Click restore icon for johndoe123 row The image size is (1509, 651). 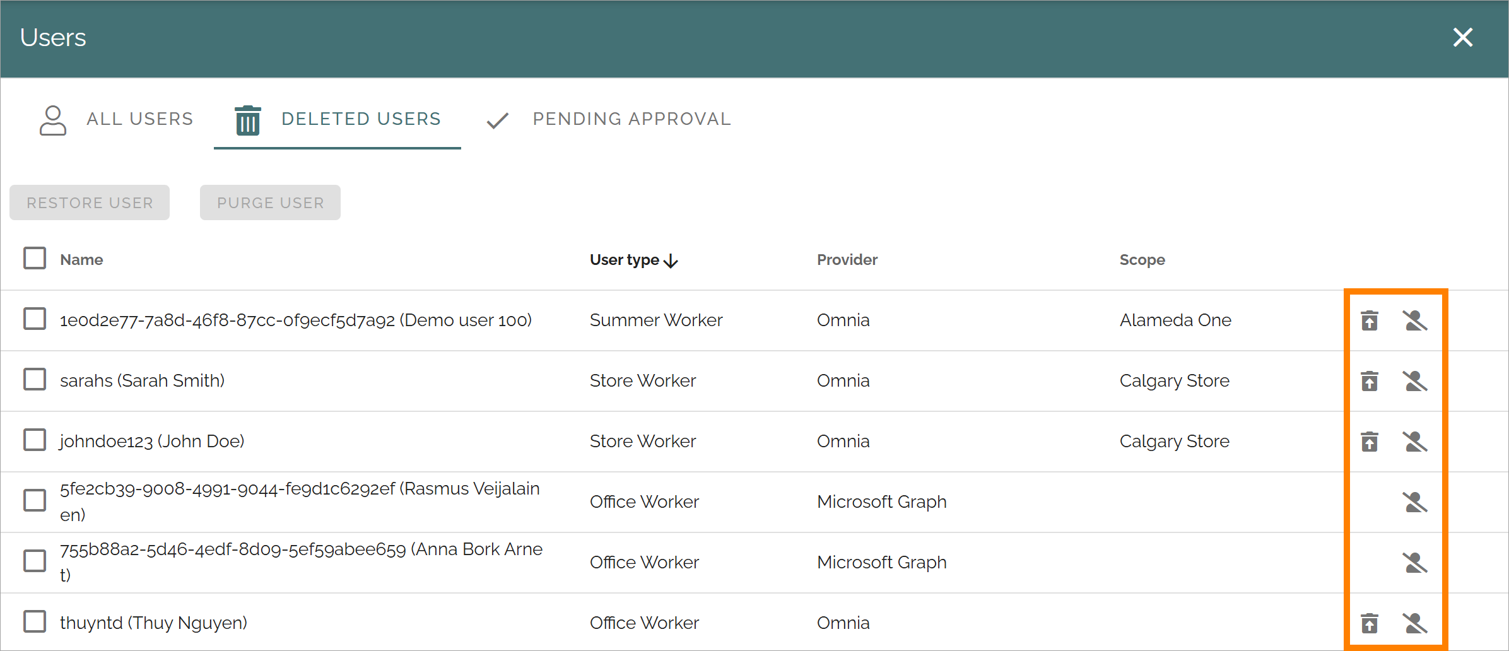coord(1370,442)
